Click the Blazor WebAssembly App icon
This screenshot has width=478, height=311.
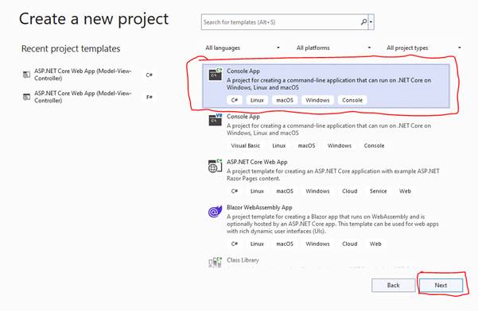tap(216, 211)
